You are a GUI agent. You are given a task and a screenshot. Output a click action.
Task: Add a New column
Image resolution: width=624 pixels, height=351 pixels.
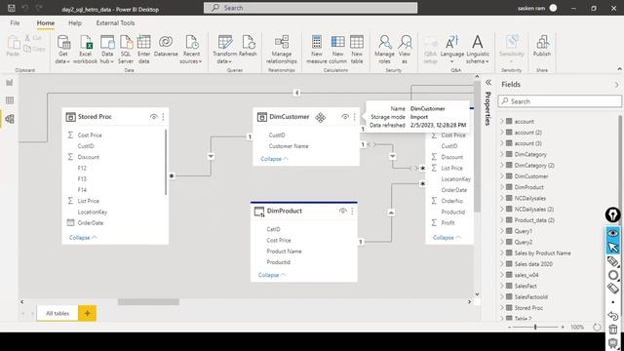tap(337, 50)
